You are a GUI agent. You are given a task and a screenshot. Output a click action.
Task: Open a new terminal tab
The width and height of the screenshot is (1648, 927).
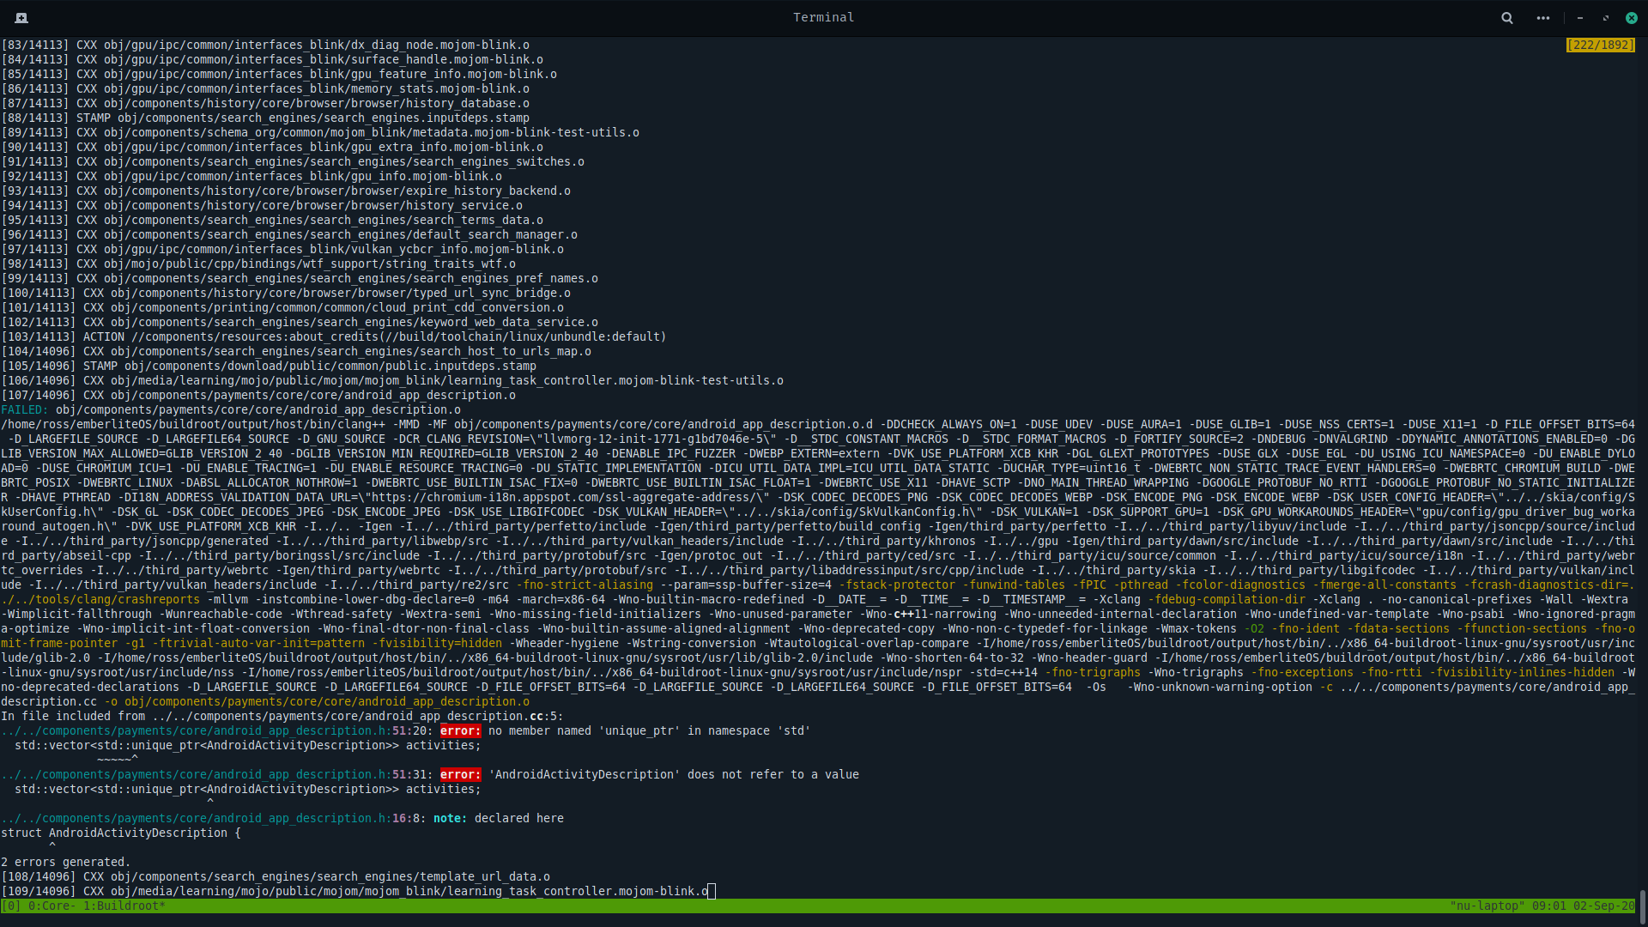(x=21, y=17)
